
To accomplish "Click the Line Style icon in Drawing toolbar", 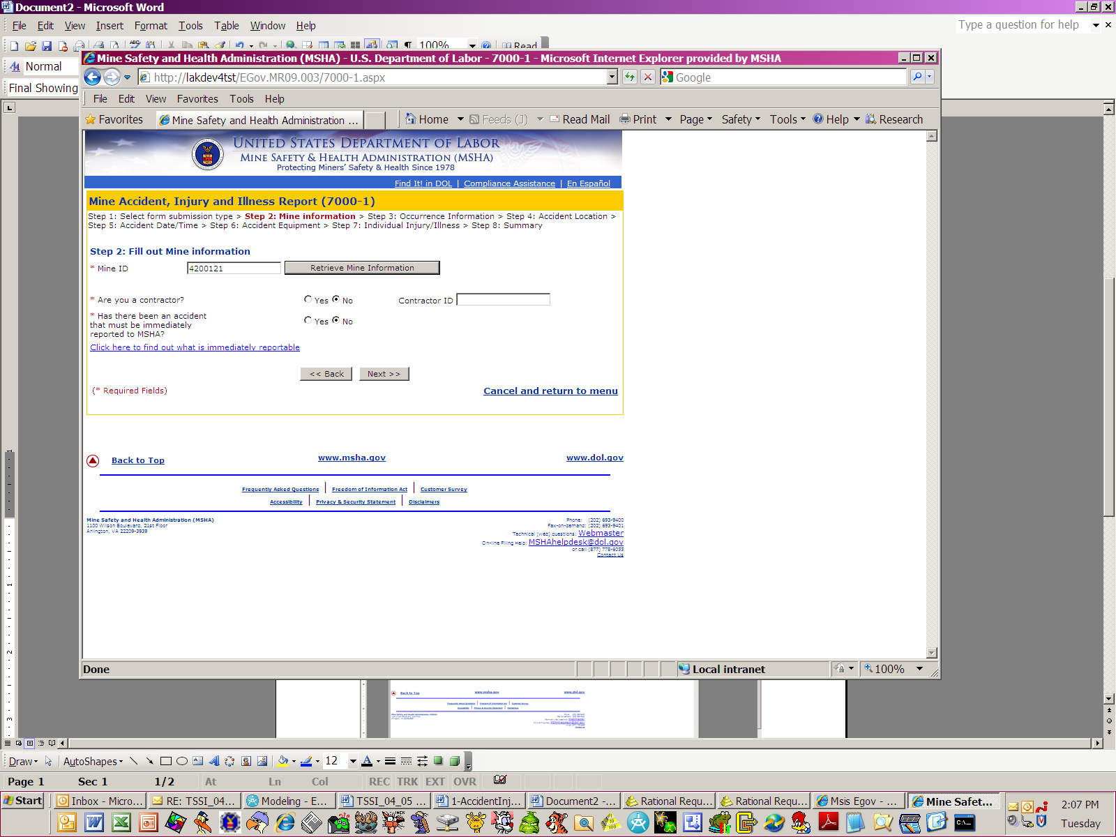I will [390, 761].
